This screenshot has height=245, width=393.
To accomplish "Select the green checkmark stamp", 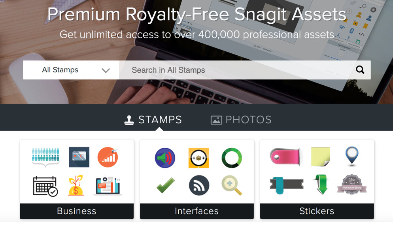I will pos(166,185).
